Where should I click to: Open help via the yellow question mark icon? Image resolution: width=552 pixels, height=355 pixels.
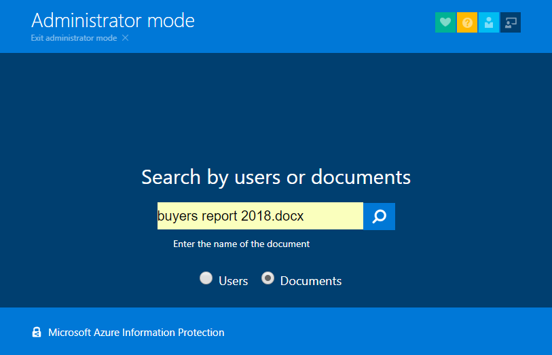point(467,22)
